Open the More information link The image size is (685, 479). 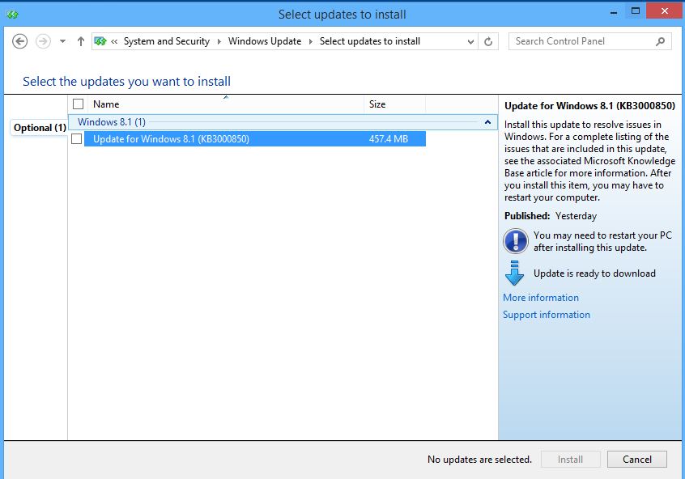541,298
